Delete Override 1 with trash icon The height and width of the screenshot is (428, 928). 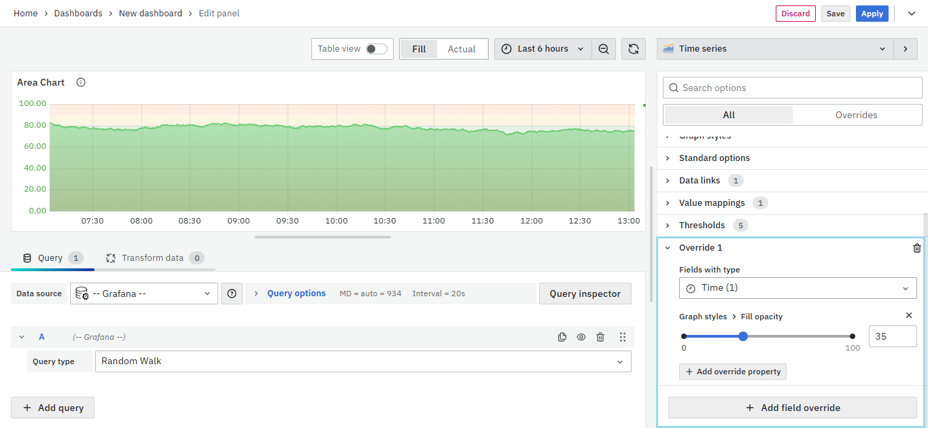click(916, 248)
